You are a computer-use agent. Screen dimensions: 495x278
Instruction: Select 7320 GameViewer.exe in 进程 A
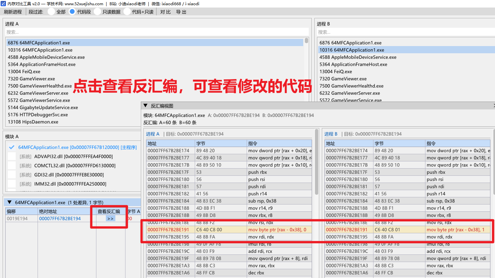point(155,79)
